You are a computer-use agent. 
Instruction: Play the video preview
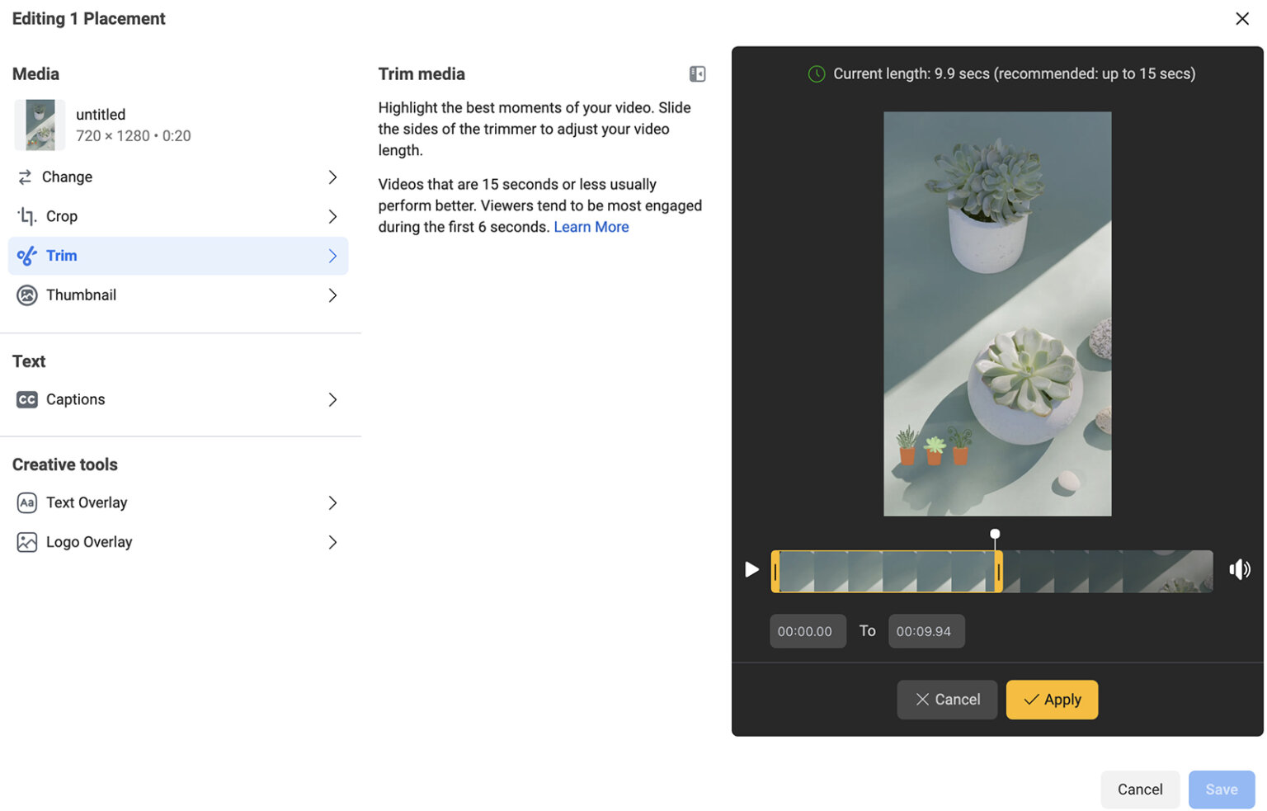(x=751, y=569)
